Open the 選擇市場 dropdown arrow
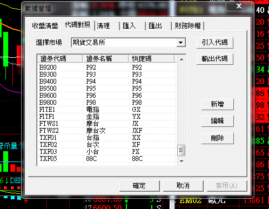269x209 pixels. coord(181,43)
